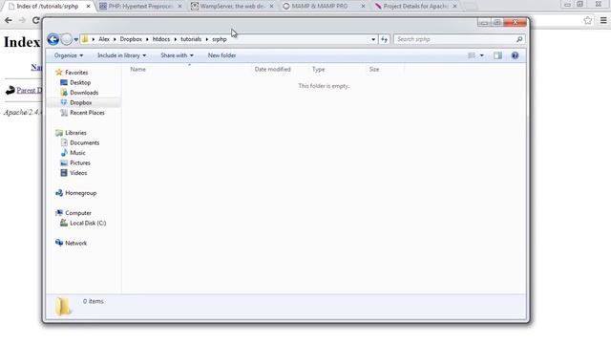Refresh the srphp folder view
Image resolution: width=611 pixels, height=344 pixels.
[384, 39]
